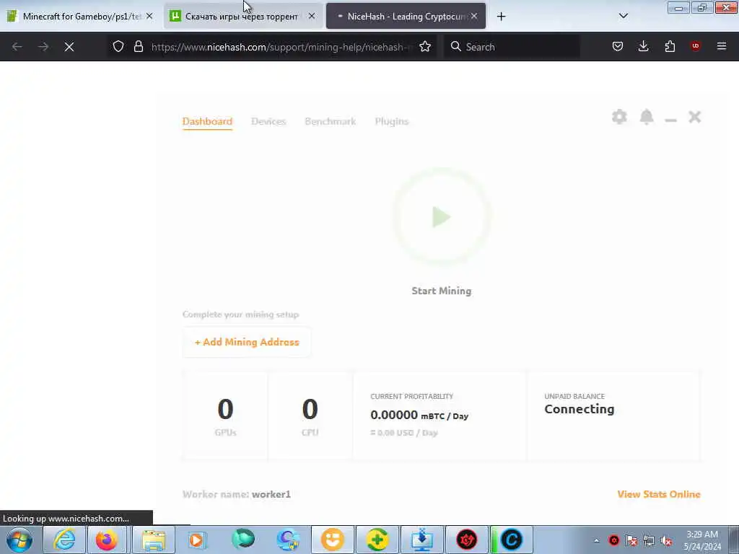
Task: Open NiceHash Miner notifications bell
Action: coord(647,117)
